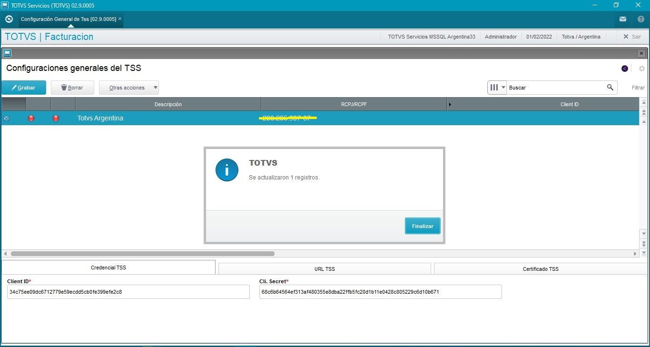
Task: Switch to the Certificado TSS tab
Action: click(x=541, y=269)
